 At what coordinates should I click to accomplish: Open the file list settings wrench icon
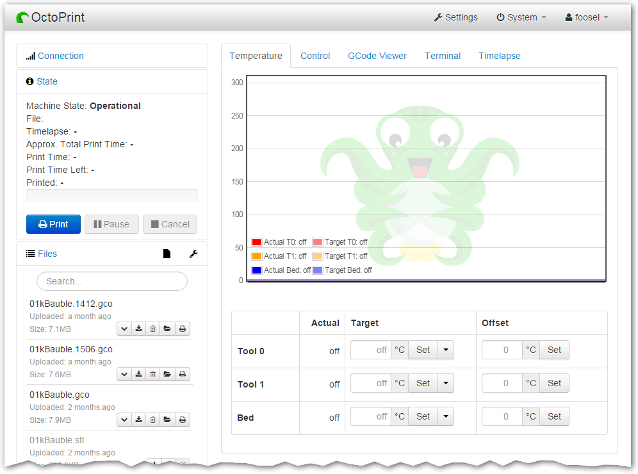(x=193, y=254)
